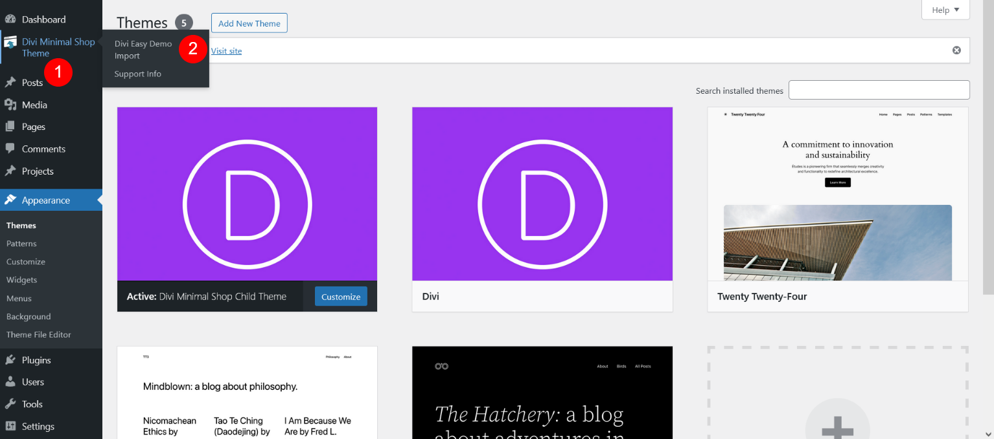The width and height of the screenshot is (994, 439).
Task: Click the Plugins plug icon
Action: coord(10,360)
